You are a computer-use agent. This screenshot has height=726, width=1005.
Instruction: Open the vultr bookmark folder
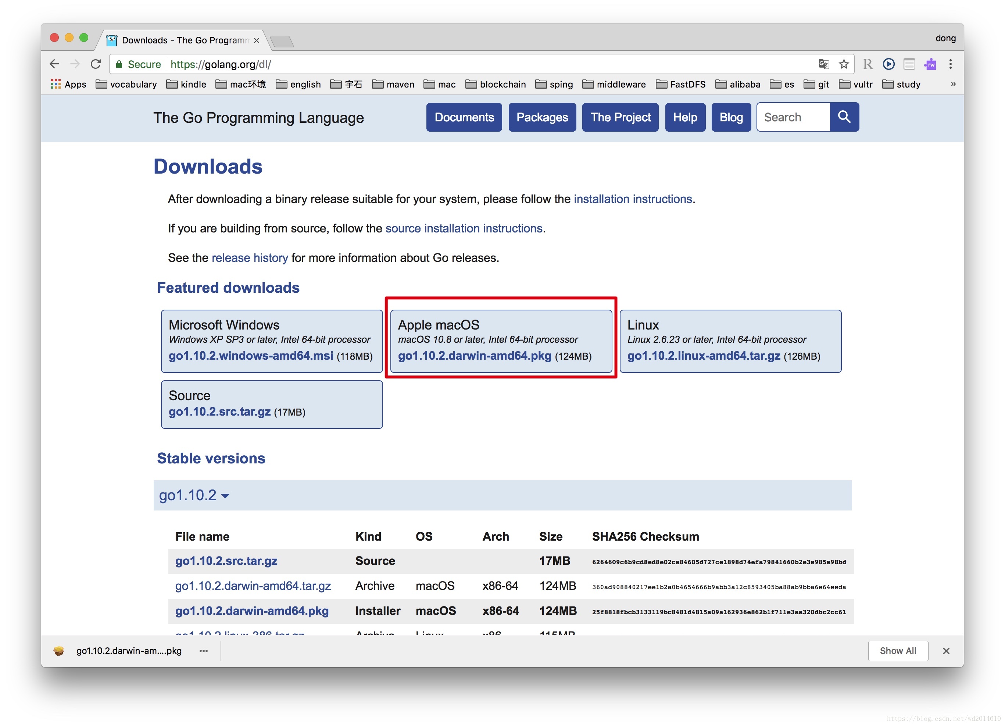(x=856, y=84)
